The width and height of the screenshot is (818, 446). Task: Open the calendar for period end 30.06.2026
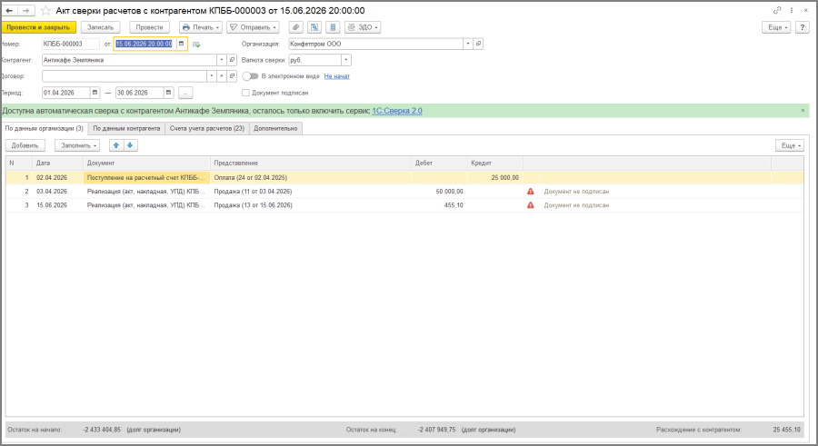(x=168, y=93)
